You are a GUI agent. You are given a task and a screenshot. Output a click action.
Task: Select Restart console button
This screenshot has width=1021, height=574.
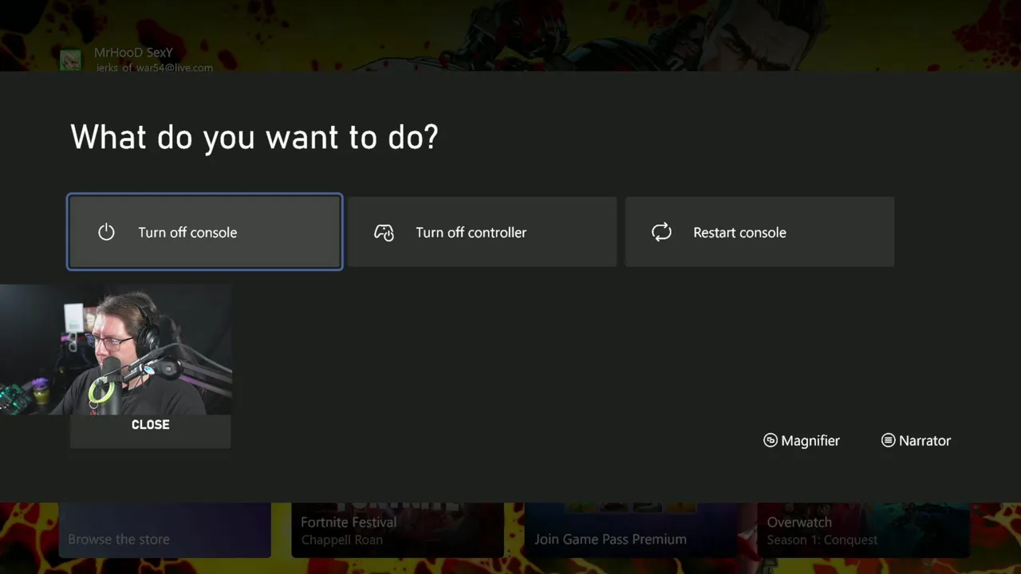tap(759, 232)
